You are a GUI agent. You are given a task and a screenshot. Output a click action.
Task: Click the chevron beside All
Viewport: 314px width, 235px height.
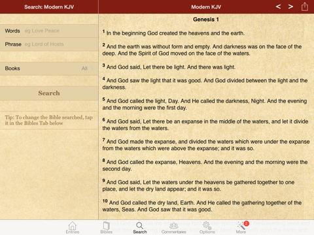(x=92, y=69)
